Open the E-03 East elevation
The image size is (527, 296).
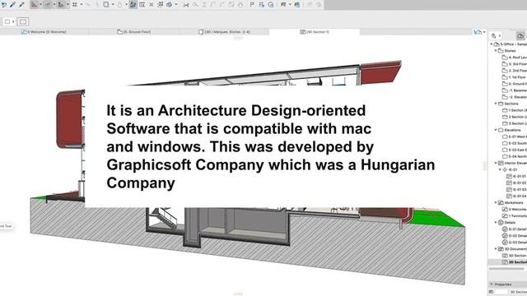click(514, 150)
